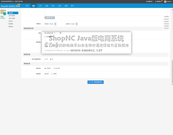Switch to the 客服 nav tab
The width and height of the screenshot is (173, 135).
[x=66, y=6]
